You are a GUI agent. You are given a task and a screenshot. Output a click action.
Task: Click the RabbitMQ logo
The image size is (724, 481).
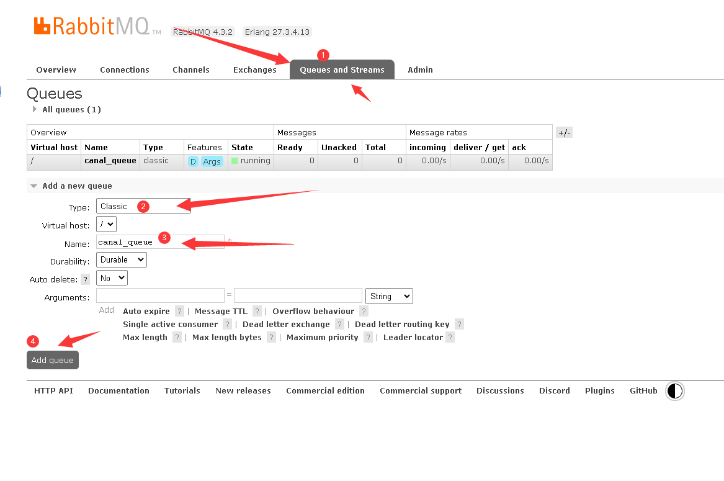(x=97, y=26)
